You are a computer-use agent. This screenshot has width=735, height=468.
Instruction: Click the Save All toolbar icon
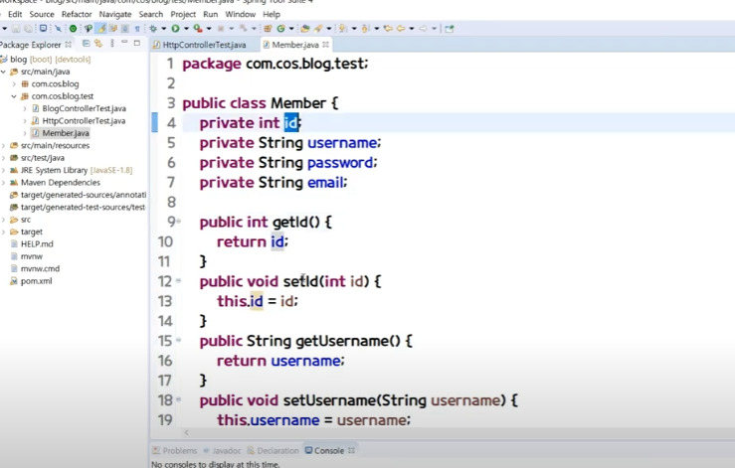[29, 29]
